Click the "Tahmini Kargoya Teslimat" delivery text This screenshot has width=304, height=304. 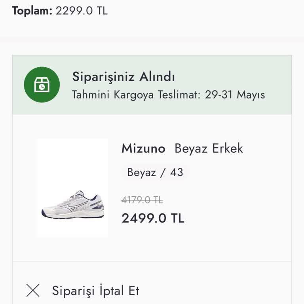pyautogui.click(x=136, y=95)
